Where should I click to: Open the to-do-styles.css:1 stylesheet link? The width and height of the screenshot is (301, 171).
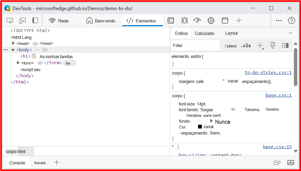268,72
